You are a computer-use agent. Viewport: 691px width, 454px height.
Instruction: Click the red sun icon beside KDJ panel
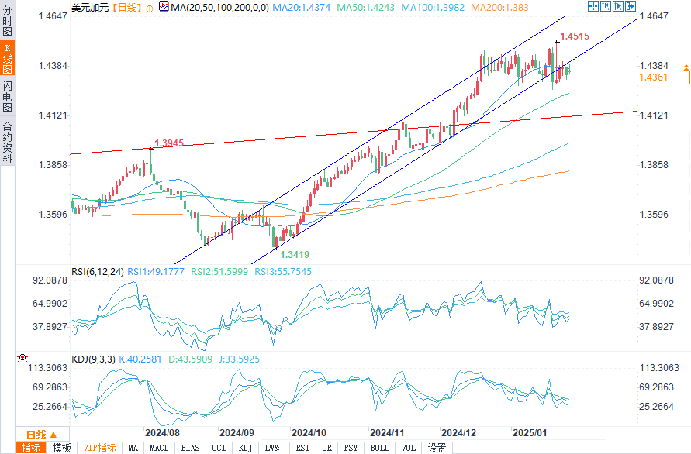(22, 358)
